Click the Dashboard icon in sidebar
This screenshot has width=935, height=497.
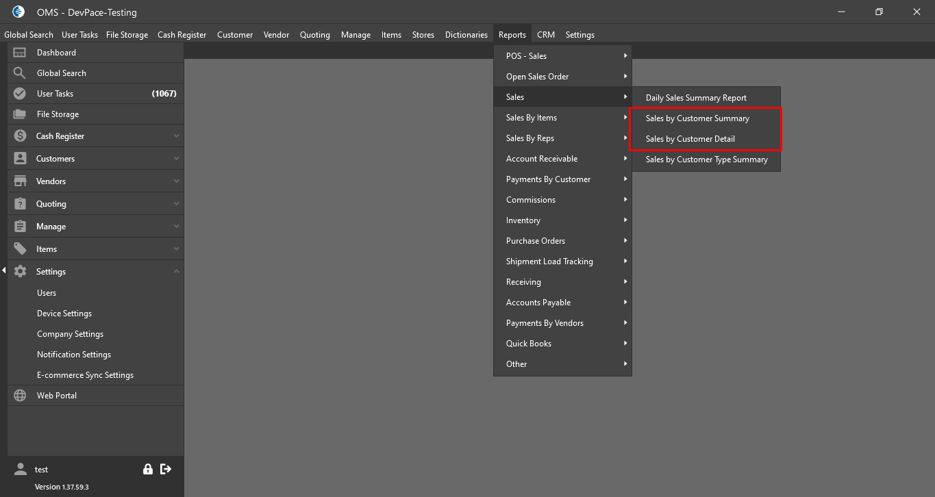[x=20, y=53]
